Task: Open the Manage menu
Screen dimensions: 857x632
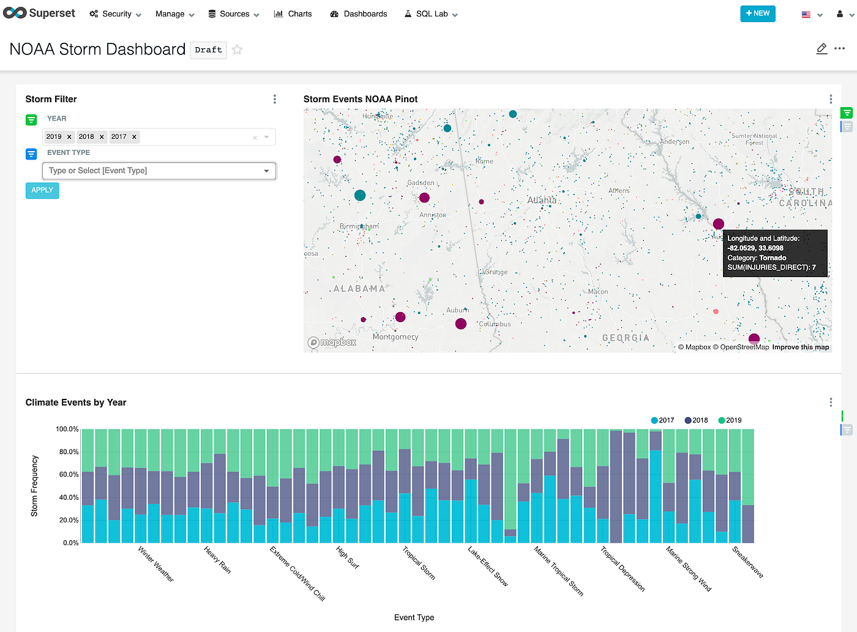Action: point(174,13)
